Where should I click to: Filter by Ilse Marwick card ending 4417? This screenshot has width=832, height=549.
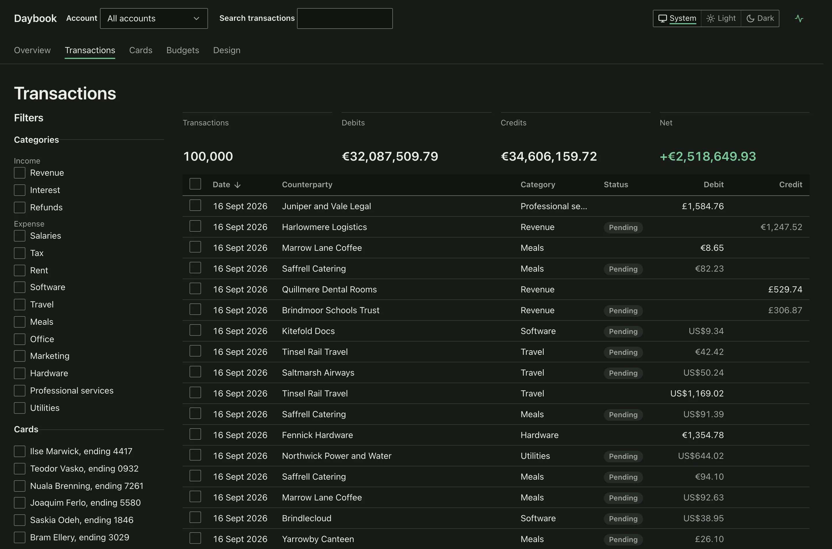click(20, 451)
